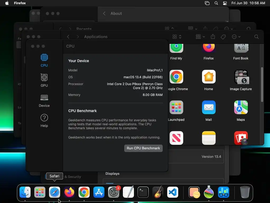Viewport: 270px width, 203px height.
Task: Open the GPU section in Geekbench sidebar
Action: coord(44,80)
